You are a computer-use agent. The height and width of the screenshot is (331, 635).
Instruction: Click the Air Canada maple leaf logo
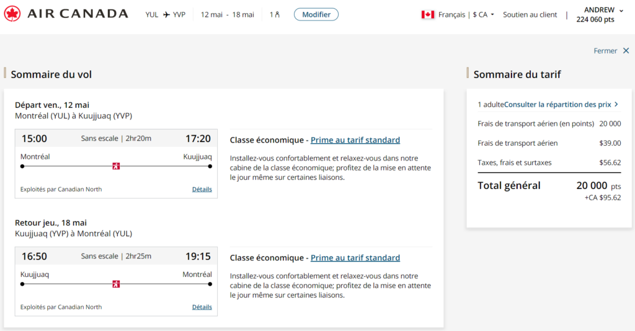coord(12,14)
